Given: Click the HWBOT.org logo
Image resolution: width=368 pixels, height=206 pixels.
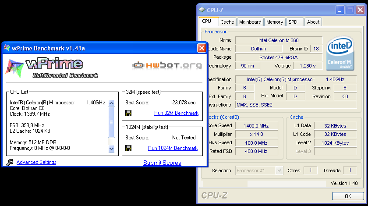Looking at the screenshot, I should [x=167, y=65].
